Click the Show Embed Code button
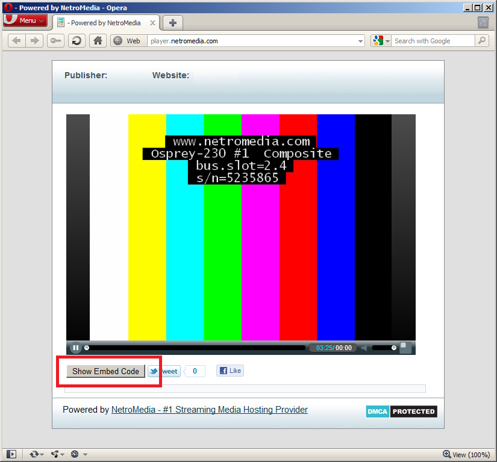 pos(105,371)
